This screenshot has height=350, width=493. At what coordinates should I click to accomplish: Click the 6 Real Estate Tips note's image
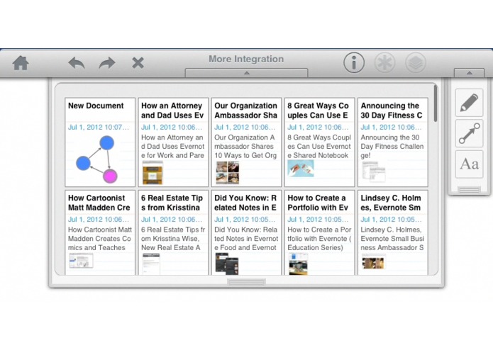(x=151, y=264)
